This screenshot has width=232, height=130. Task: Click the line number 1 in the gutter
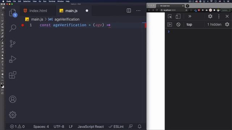pos(30,25)
